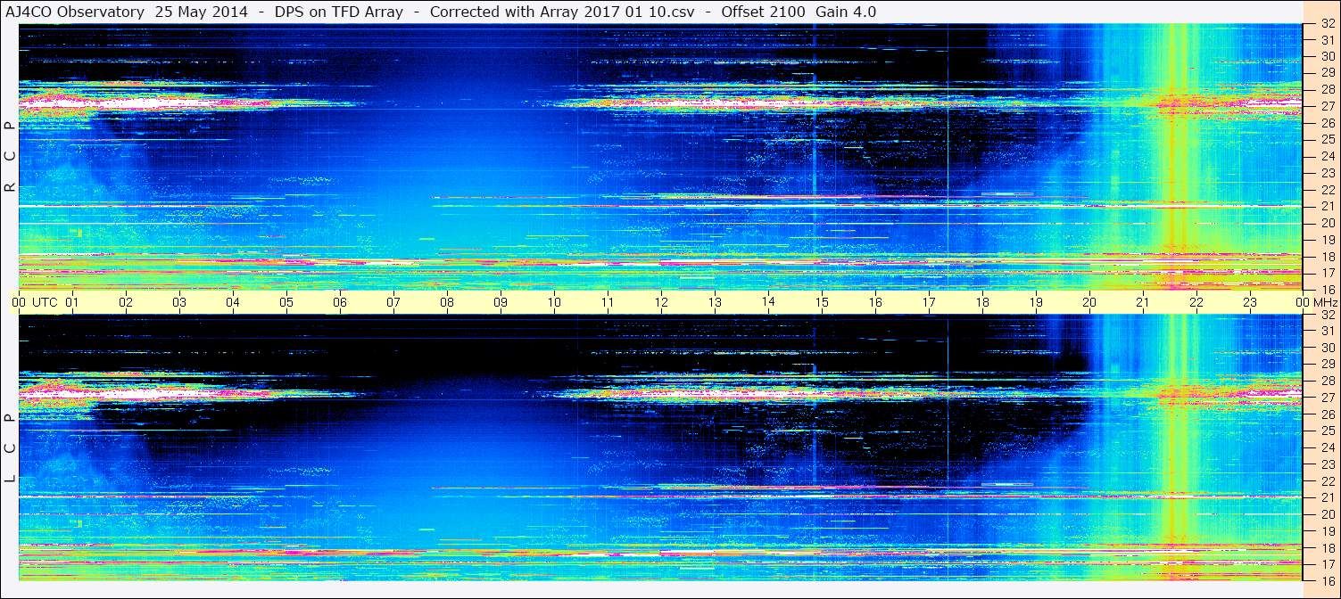Click the 02 hour mark on UTC axis
Viewport: 1341px width, 599px height.
click(127, 302)
